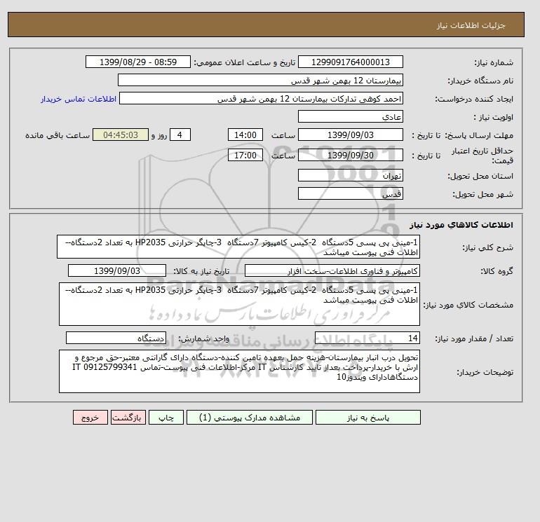Click the نام دستگاه خریدار label
The image size is (540, 522).
(x=480, y=81)
